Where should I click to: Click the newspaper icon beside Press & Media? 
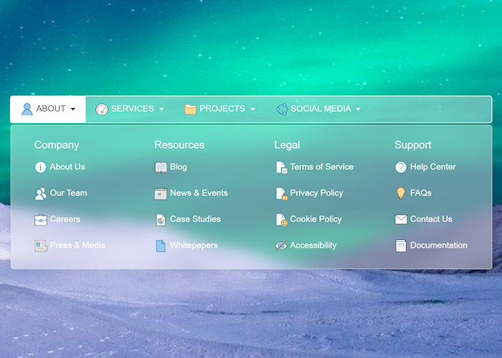pyautogui.click(x=40, y=246)
